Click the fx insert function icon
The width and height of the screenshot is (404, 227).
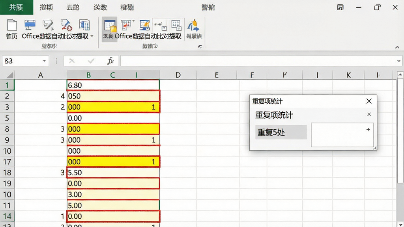coord(110,61)
